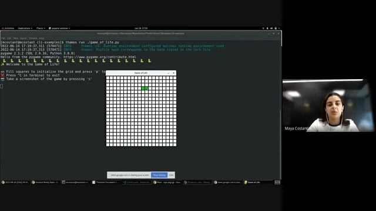Open the workspace switcher in taskbar
The image size is (376, 211).
(x=277, y=182)
